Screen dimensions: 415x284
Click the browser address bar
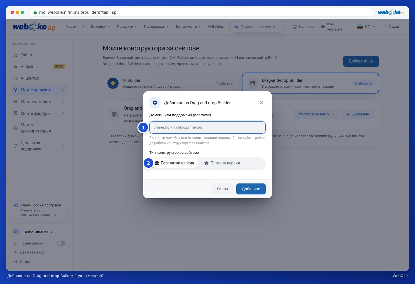[202, 12]
